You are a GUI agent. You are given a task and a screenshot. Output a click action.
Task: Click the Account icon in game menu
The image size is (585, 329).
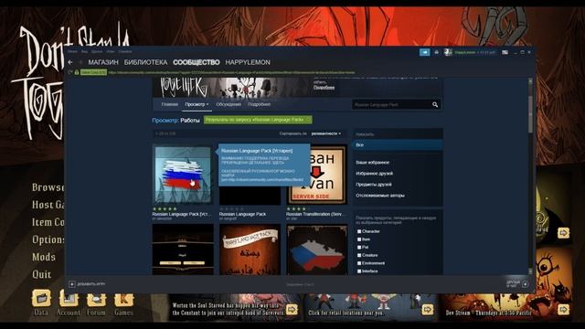[x=69, y=299]
